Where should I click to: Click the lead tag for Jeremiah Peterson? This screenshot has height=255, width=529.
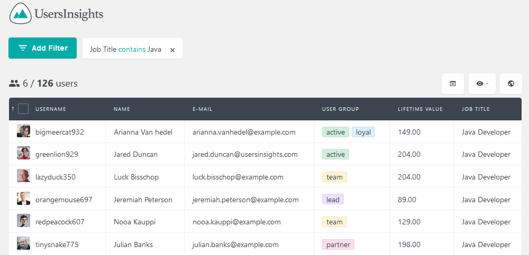[x=333, y=200]
